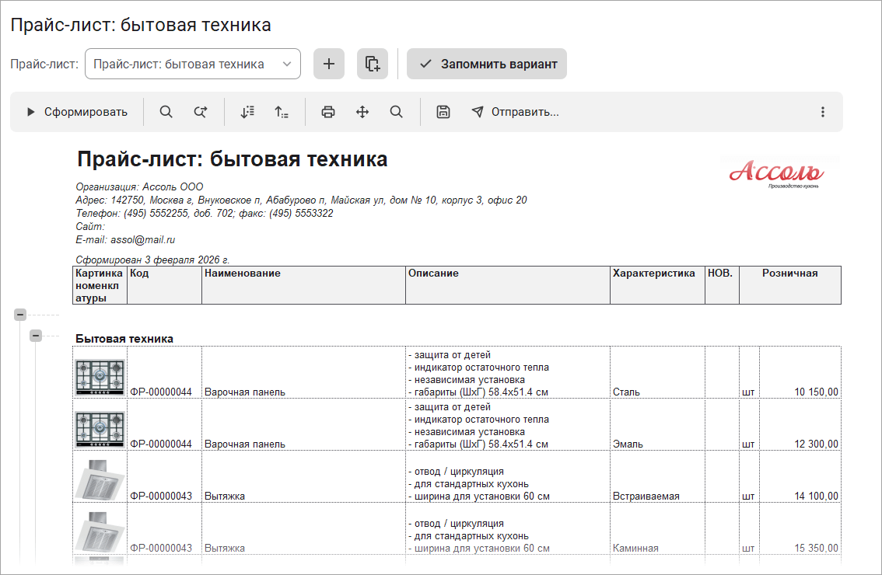Screen dimensions: 882x575
Task: Collapse all groups using the toolbar icon
Action: tap(282, 112)
